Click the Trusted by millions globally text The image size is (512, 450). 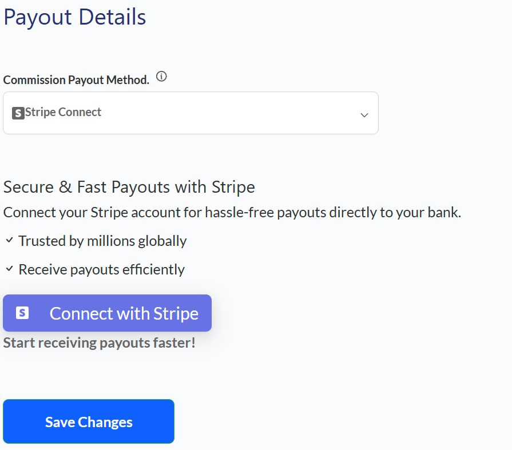point(102,241)
